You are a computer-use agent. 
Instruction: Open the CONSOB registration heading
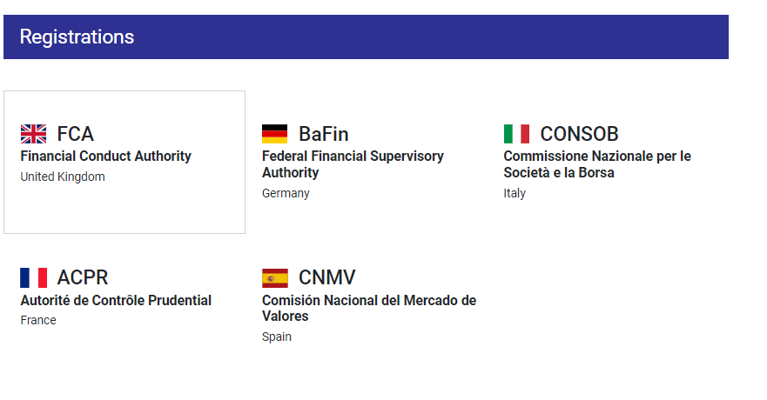click(x=579, y=134)
